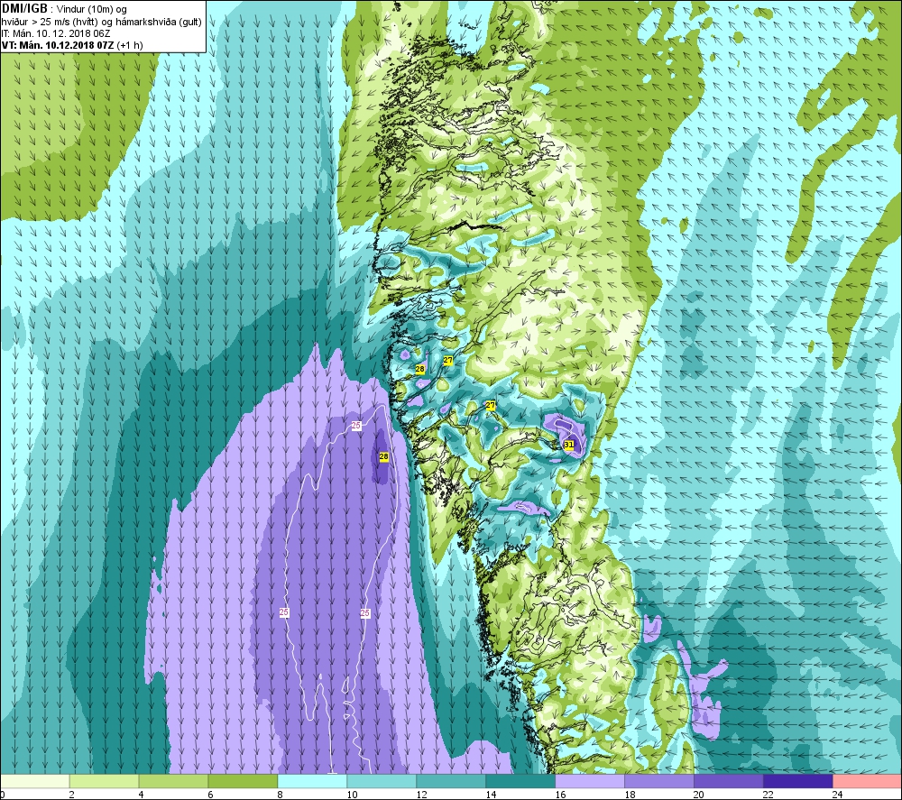Viewport: 902px width, 800px height.
Task: Click the '2' tick label on the scale
Action: (71, 795)
